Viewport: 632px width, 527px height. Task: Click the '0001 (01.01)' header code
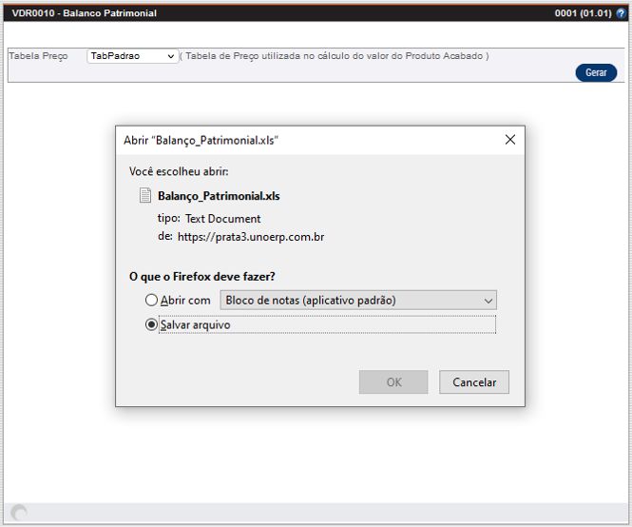click(x=583, y=14)
